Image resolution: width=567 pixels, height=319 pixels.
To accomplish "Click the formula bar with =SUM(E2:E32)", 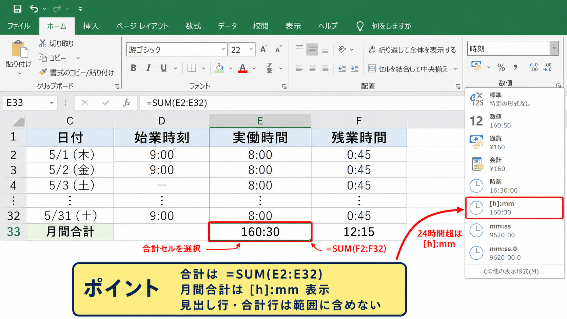I will (x=302, y=103).
